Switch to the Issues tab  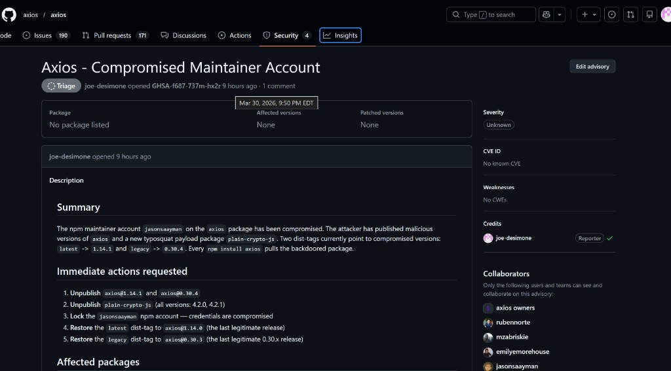(47, 35)
